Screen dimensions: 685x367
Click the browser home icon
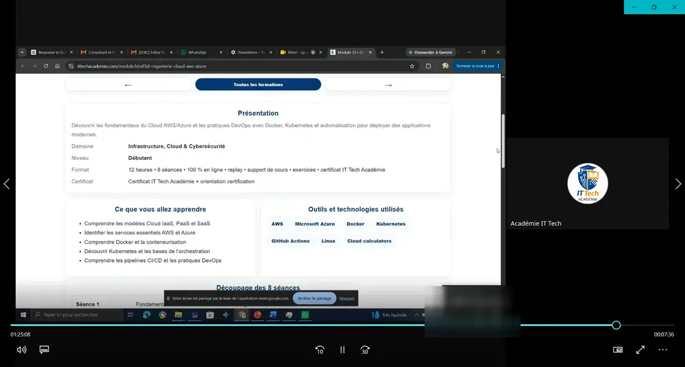tap(57, 66)
